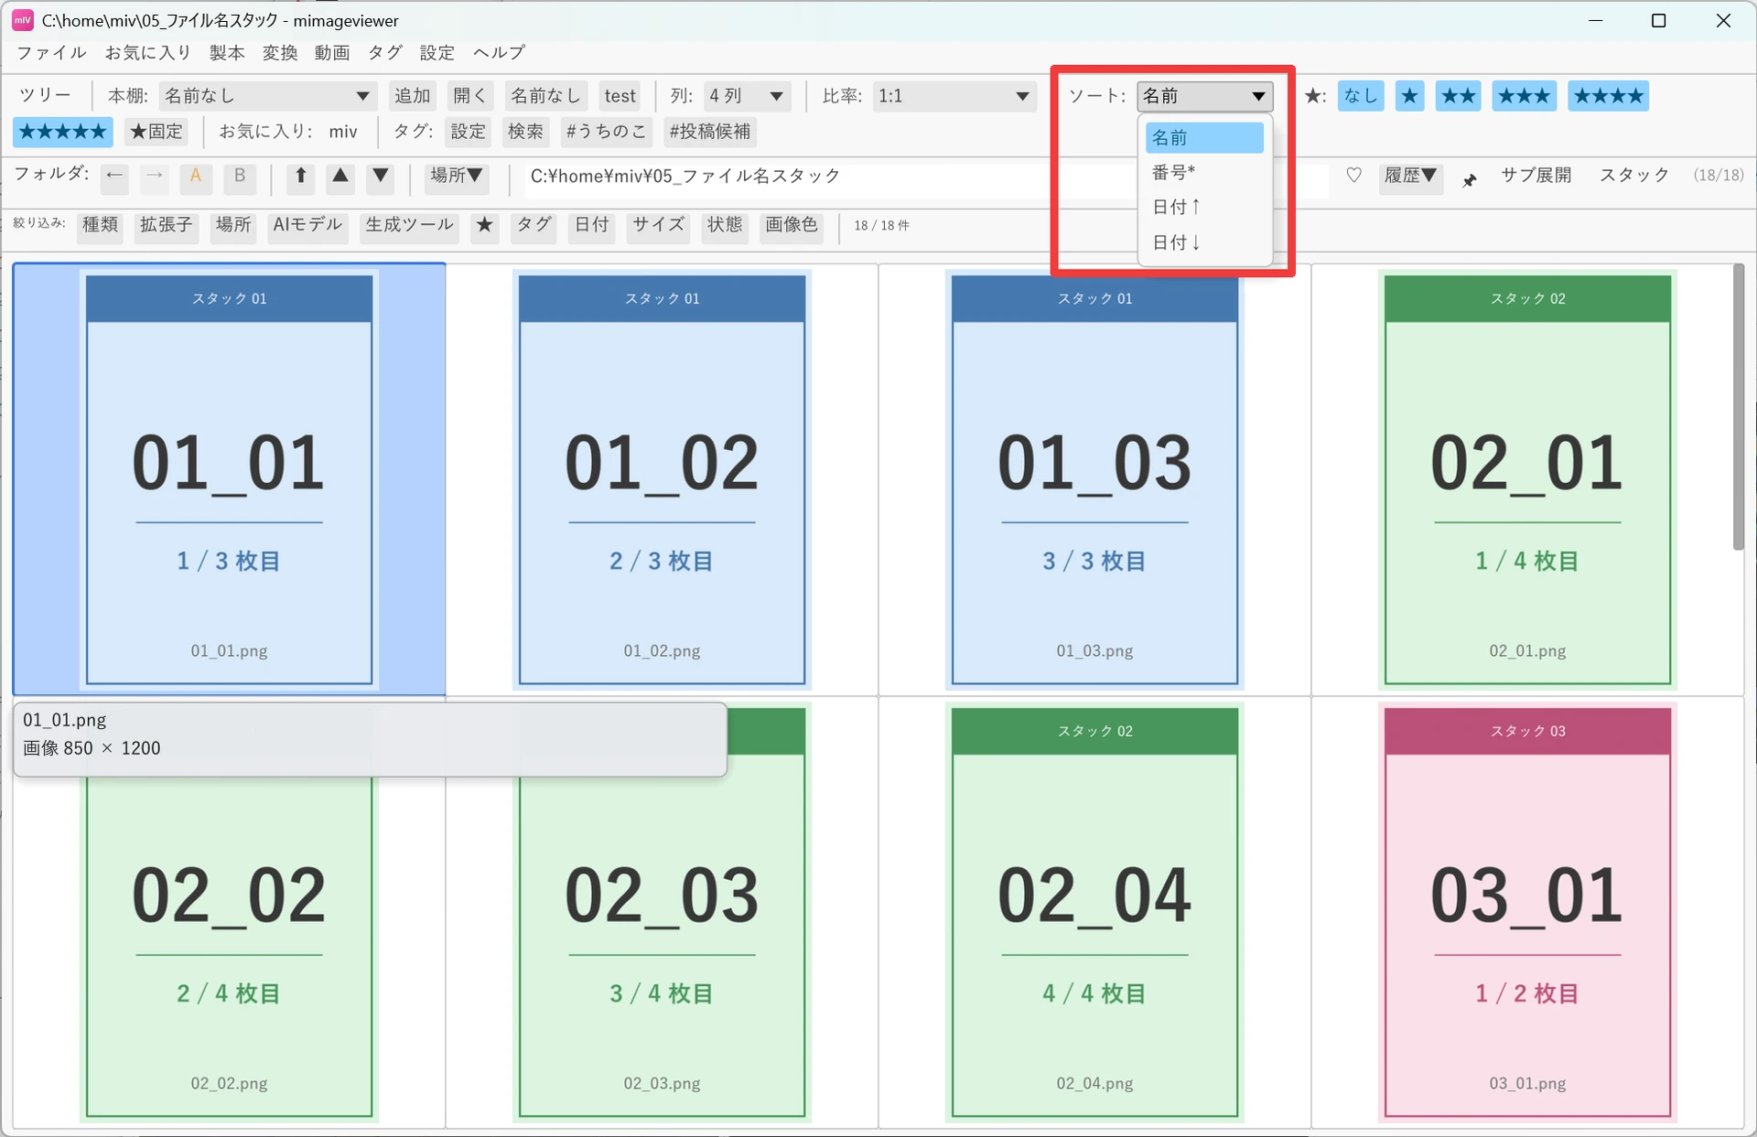Screen dimensions: 1757x1137
Task: Open the 動画 menu
Action: click(332, 53)
